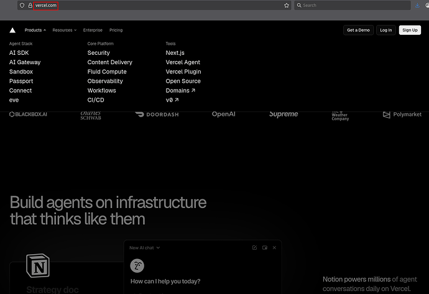429x294 pixels.
Task: Open the Enterprise page
Action: click(x=93, y=30)
